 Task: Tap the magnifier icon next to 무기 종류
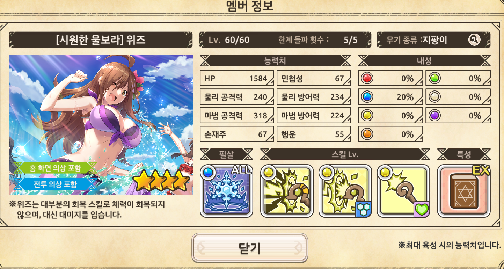pos(474,40)
